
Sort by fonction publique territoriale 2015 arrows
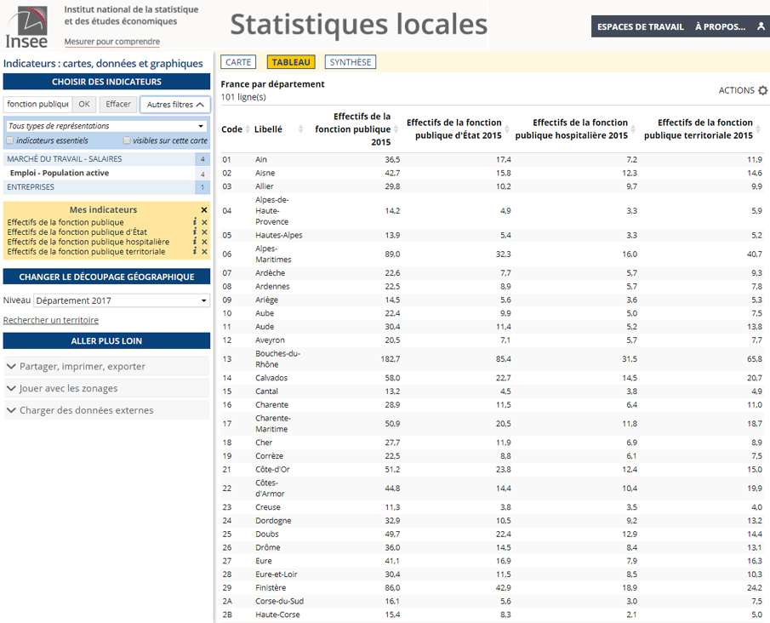[x=760, y=129]
